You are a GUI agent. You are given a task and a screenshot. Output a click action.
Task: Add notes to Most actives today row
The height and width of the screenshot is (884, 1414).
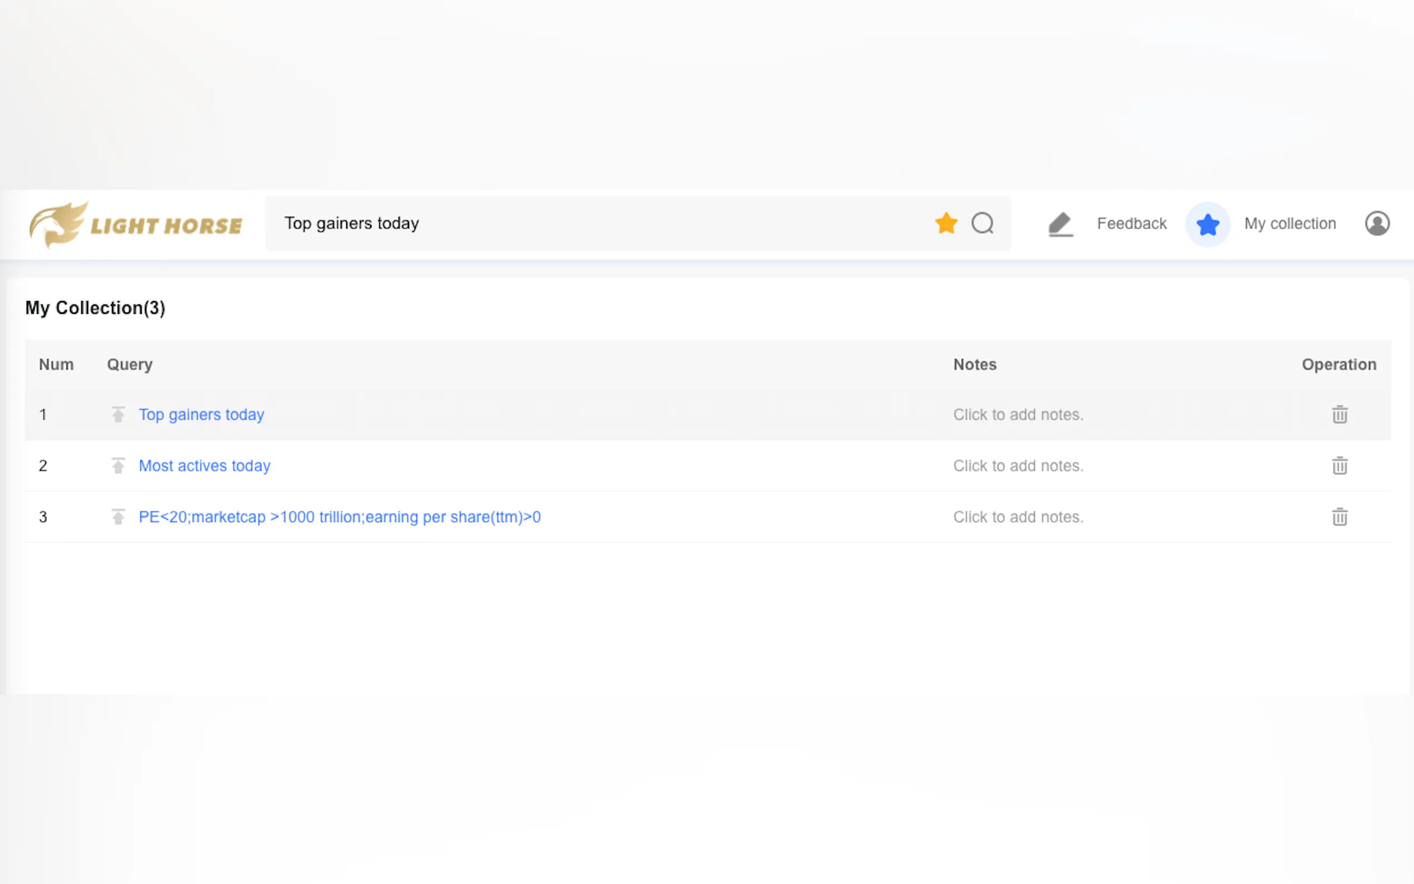coord(1018,466)
